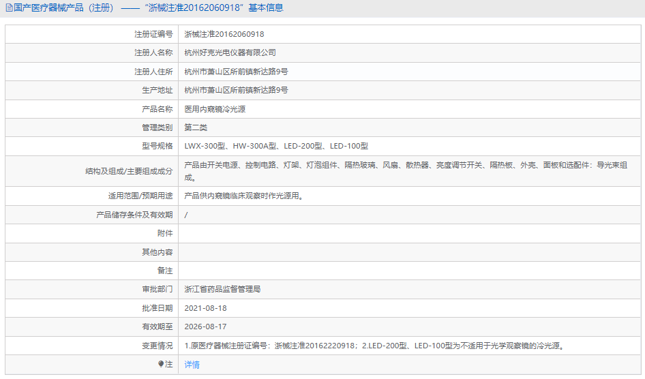Select approval department 浙江省药品监督管理局
This screenshot has width=645, height=379.
point(222,290)
